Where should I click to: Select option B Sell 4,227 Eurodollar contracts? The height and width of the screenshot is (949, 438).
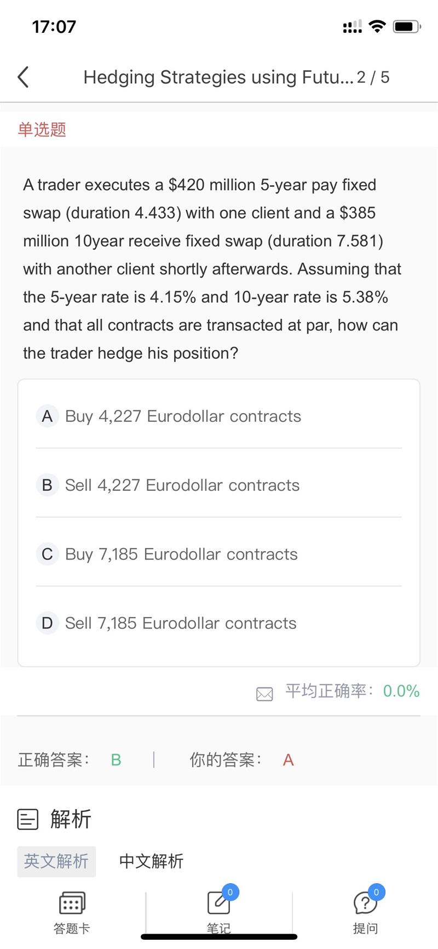point(182,485)
